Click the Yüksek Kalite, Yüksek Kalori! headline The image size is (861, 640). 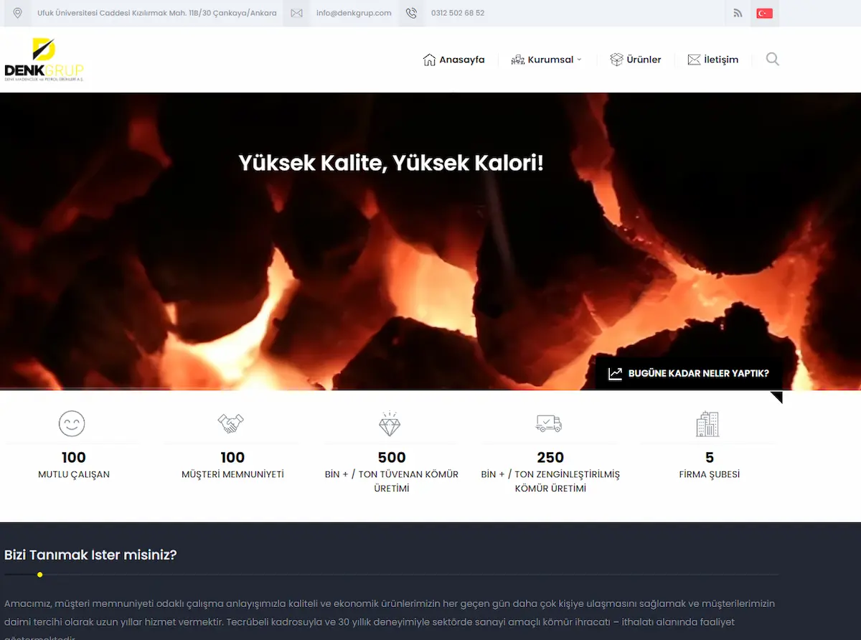[391, 163]
